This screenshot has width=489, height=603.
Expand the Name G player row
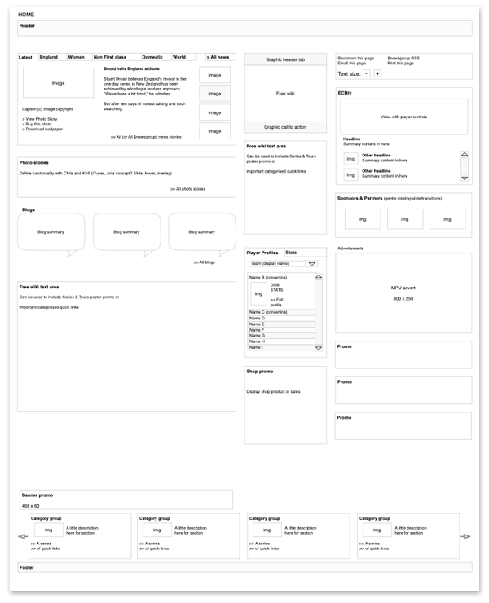(281, 336)
